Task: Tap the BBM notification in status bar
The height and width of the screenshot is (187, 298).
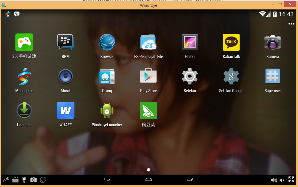Action: (x=17, y=14)
